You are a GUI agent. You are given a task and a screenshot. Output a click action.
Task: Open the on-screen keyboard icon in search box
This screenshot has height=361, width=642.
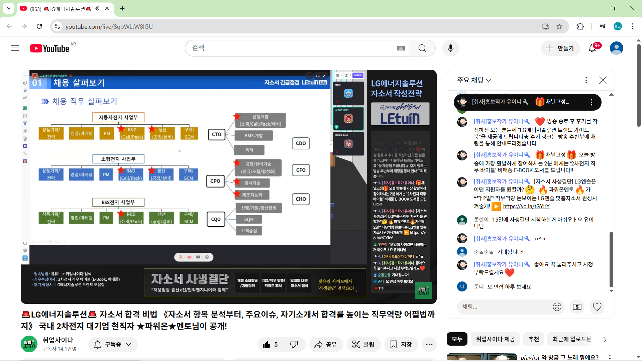pyautogui.click(x=401, y=48)
